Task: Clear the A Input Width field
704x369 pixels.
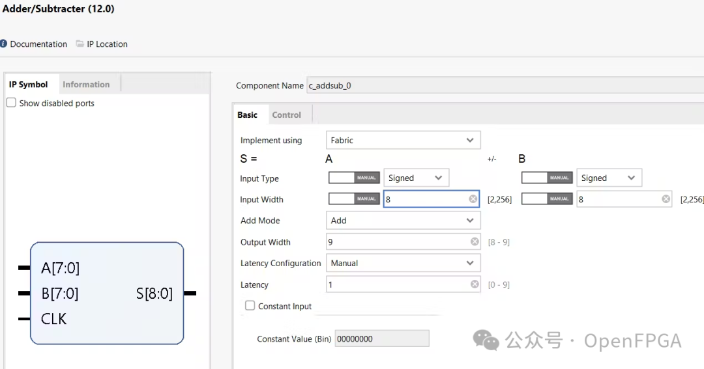Action: coord(473,199)
